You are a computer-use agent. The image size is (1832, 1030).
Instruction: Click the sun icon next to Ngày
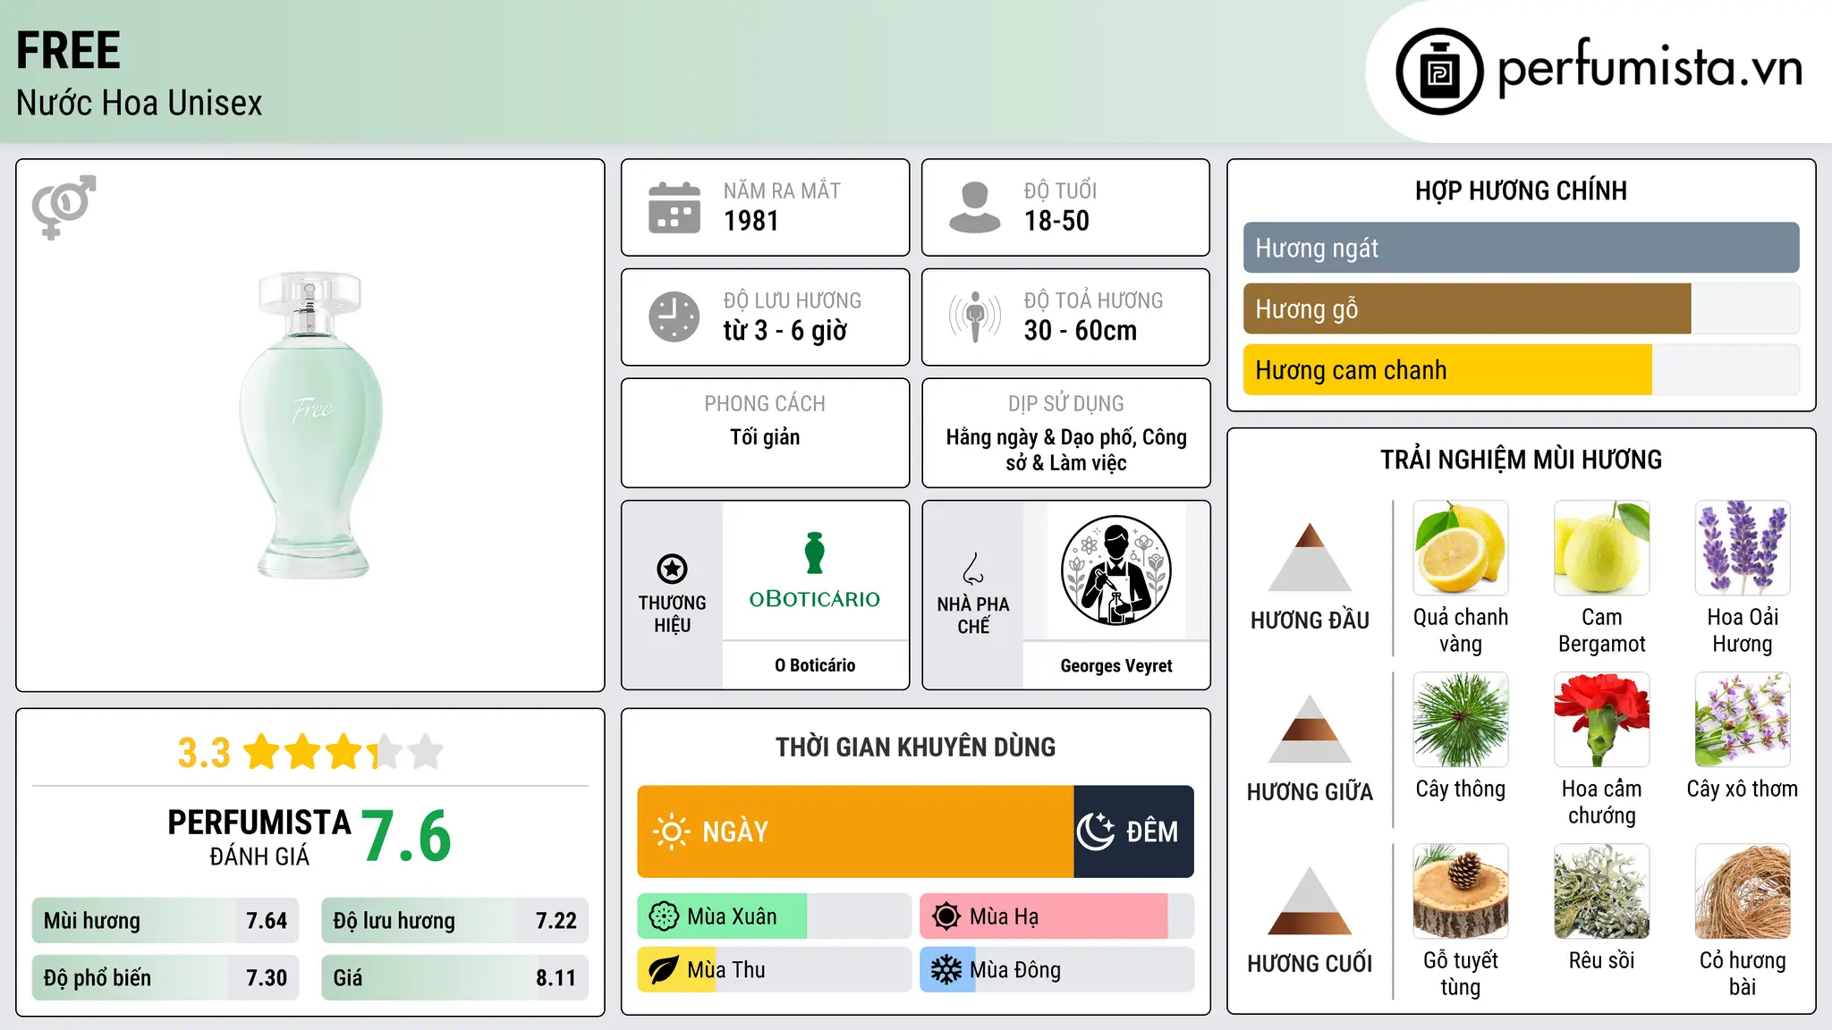671,832
